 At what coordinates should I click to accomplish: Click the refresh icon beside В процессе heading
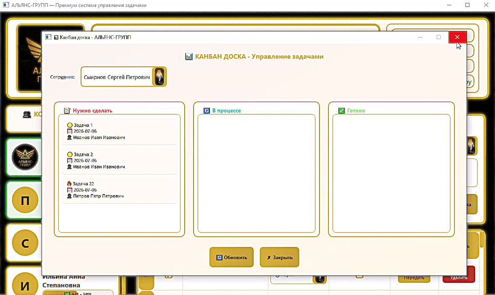[207, 111]
